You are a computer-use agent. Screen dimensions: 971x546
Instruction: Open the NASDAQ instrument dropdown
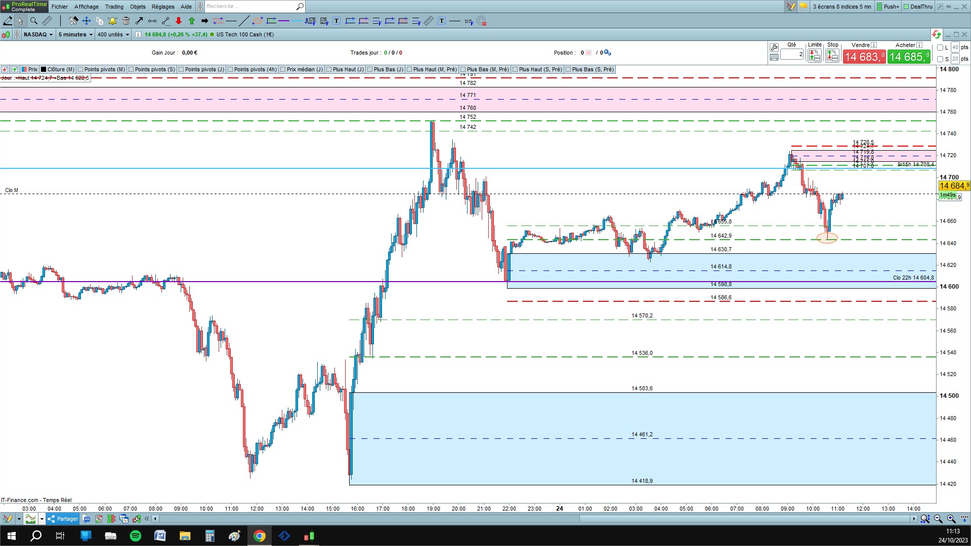(x=38, y=34)
